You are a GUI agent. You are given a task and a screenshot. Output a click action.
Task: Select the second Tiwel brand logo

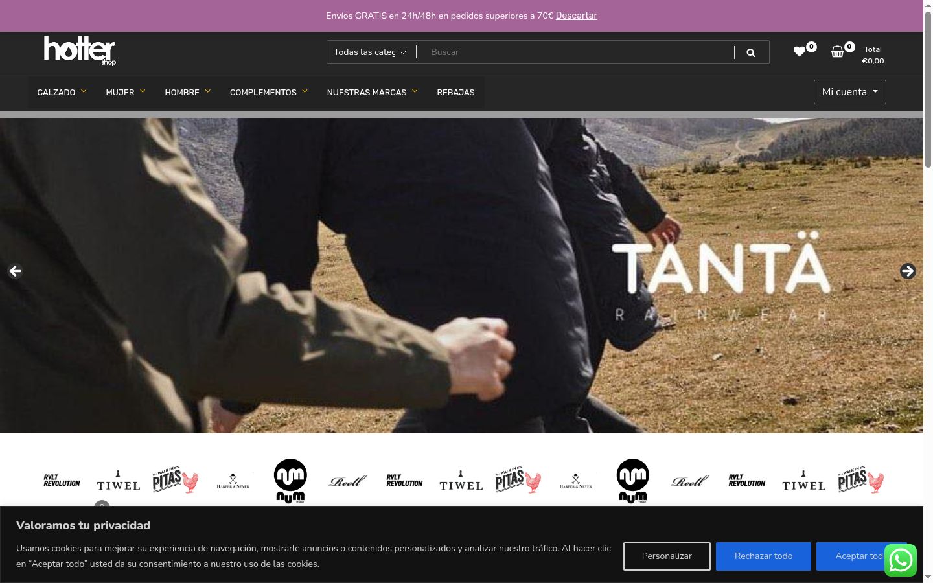(x=461, y=481)
